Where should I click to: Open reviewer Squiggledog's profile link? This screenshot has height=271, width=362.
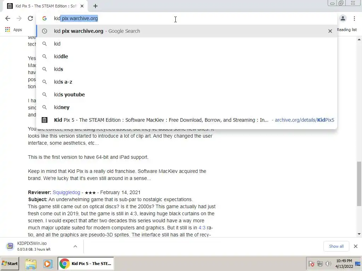pyautogui.click(x=66, y=192)
